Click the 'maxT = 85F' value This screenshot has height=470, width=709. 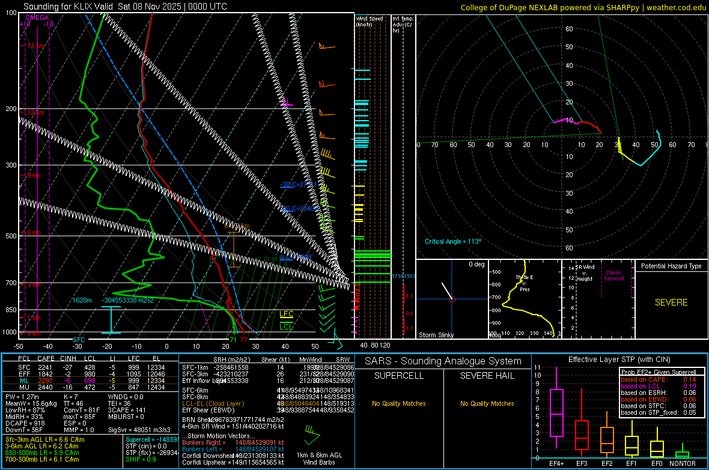coord(79,417)
